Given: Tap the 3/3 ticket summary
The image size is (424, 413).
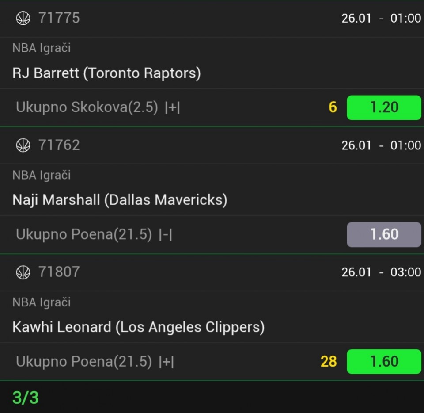Looking at the screenshot, I should [x=26, y=398].
